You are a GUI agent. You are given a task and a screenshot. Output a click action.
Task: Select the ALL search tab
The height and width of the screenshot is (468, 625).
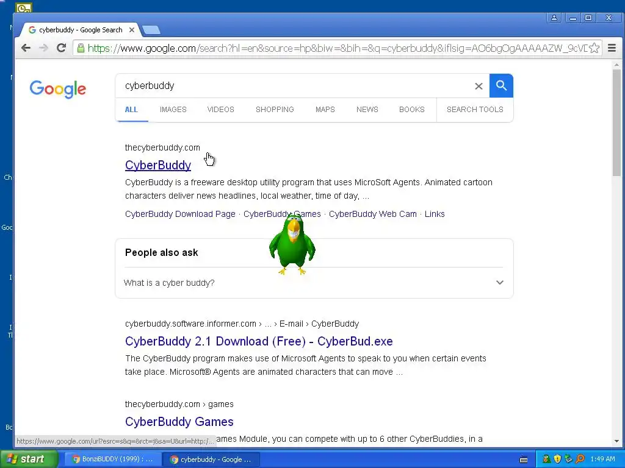(132, 110)
